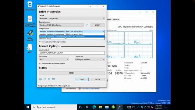Image resolution: width=195 pixels, height=110 pixels.
Task: Open Resource Monitor link in Task Manager
Action: tap(90, 89)
